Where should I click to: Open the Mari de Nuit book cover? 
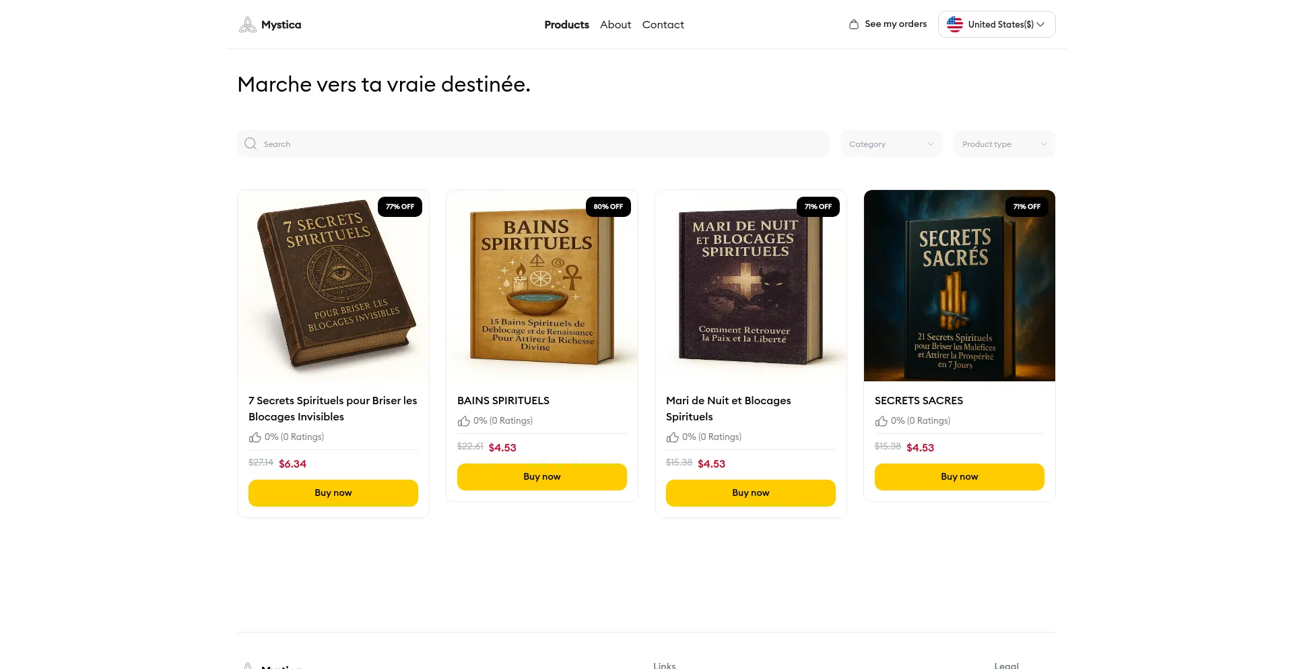pos(751,286)
